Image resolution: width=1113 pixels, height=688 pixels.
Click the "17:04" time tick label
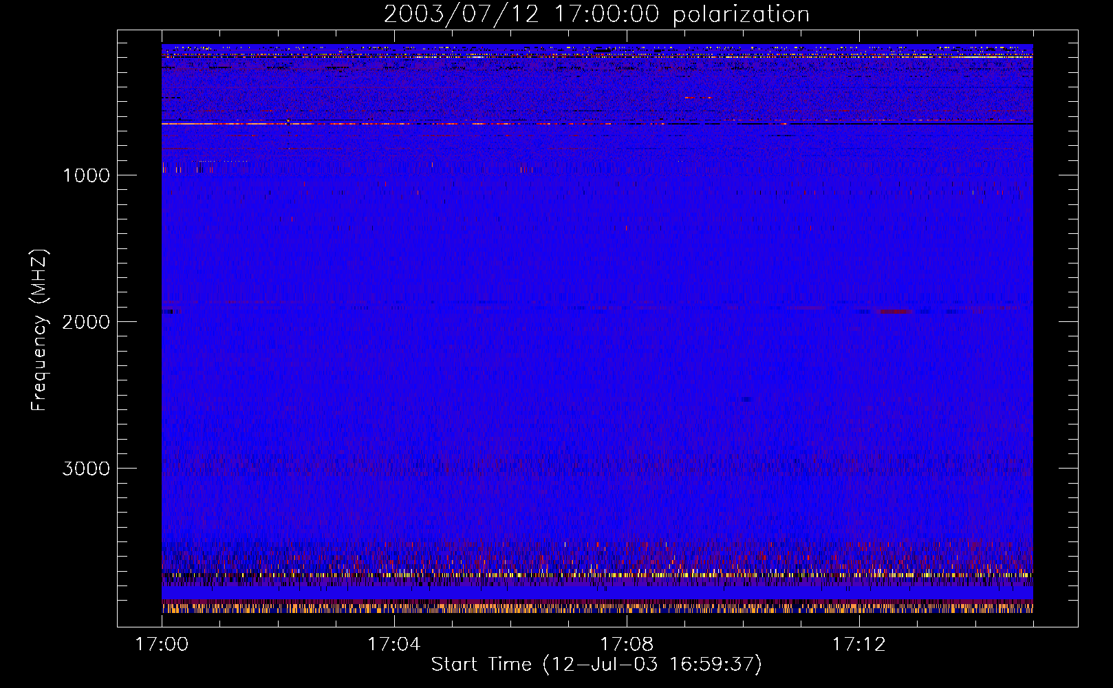(x=393, y=645)
